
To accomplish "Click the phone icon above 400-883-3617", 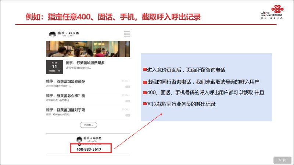I will [79, 144].
